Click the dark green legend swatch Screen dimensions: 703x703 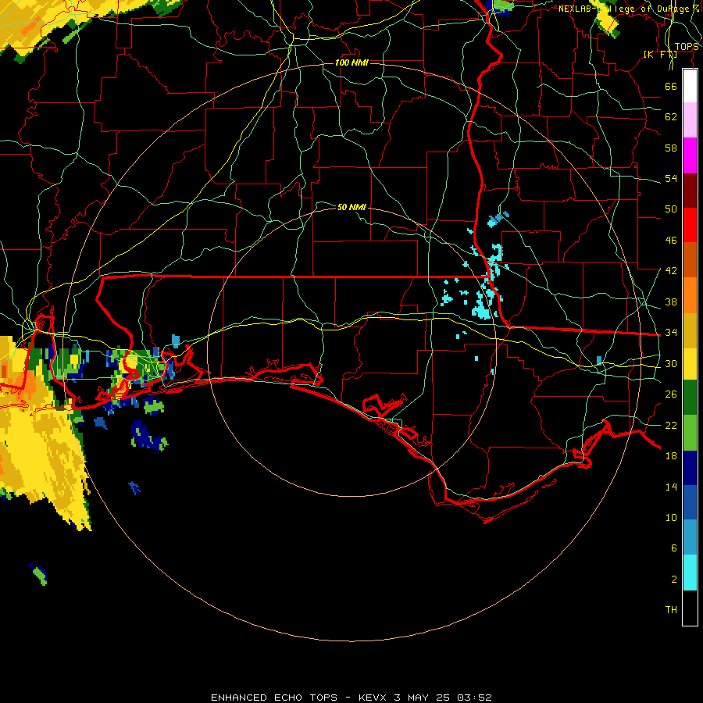coord(690,398)
